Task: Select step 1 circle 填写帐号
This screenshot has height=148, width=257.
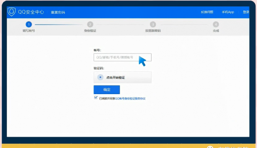Action: (29, 24)
